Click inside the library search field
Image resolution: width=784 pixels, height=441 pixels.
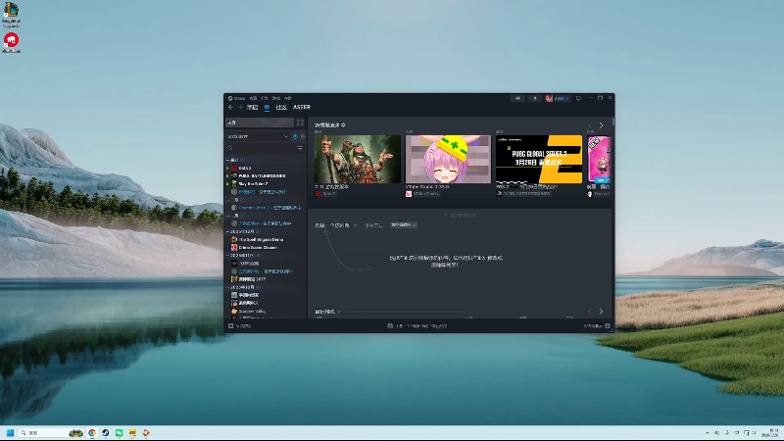click(264, 148)
